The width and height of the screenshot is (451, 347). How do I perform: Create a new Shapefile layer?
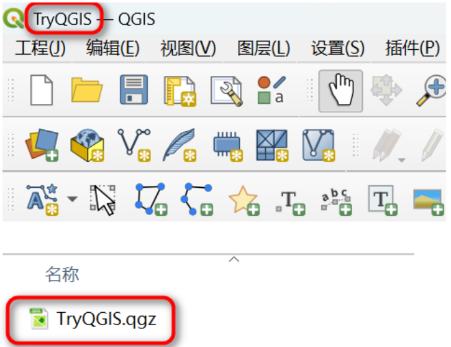[x=134, y=145]
